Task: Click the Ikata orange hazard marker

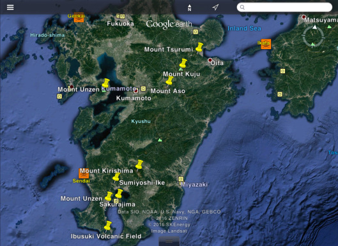Action: coord(266,44)
